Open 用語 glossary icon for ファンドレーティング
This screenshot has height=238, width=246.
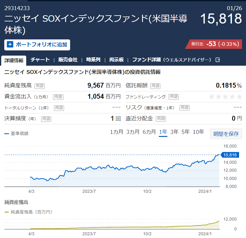coord(174,97)
